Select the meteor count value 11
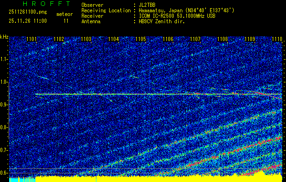Viewport: 286px width, 182px height. pyautogui.click(x=66, y=21)
